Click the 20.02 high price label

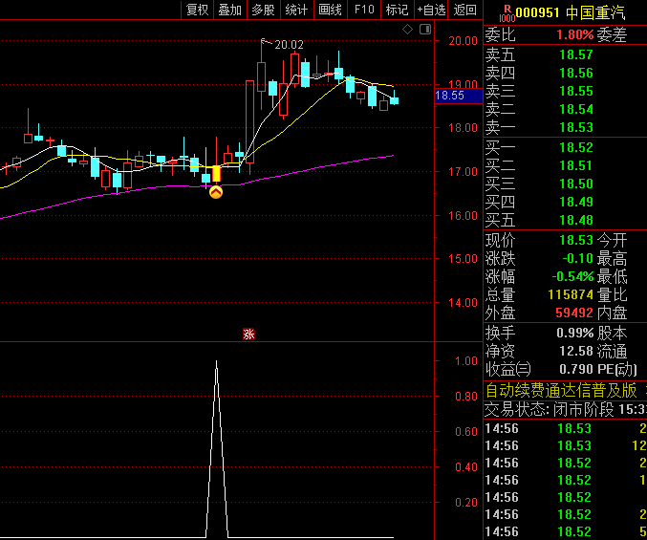tap(289, 45)
